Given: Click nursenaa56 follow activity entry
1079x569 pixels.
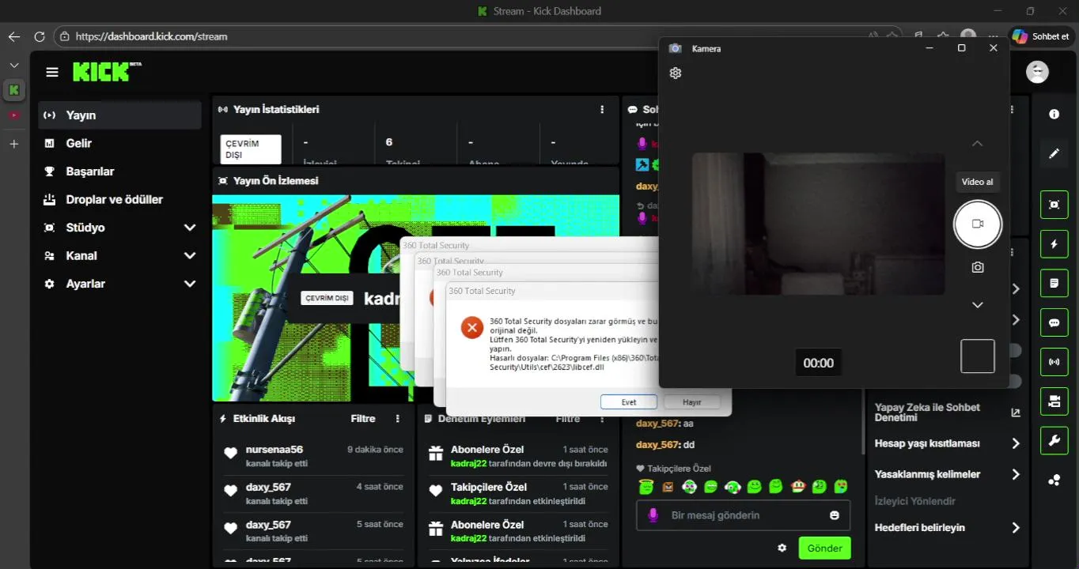Looking at the screenshot, I should click(313, 456).
